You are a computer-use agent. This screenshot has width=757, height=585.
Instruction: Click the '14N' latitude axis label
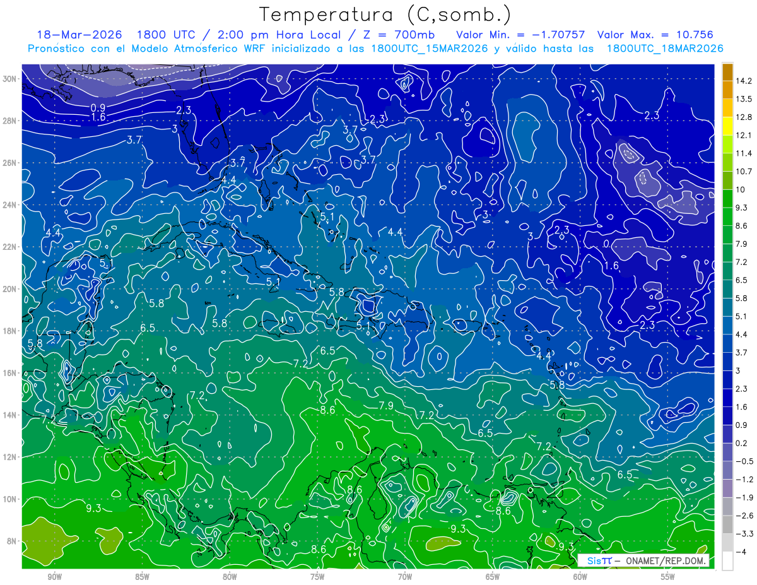click(10, 415)
